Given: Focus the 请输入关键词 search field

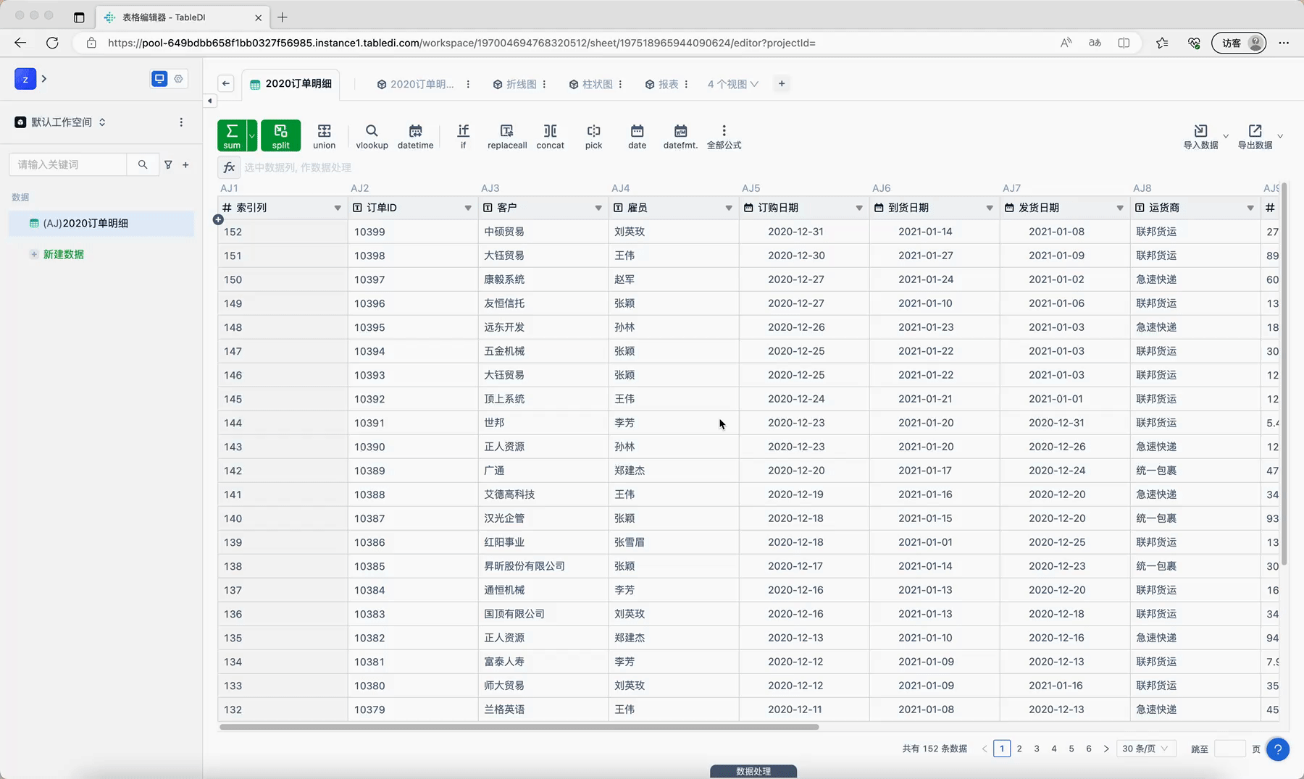Looking at the screenshot, I should click(x=68, y=164).
